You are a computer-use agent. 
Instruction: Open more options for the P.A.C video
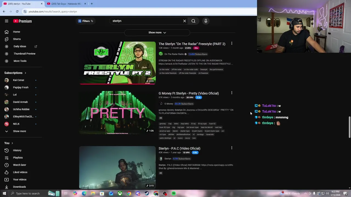(x=232, y=148)
